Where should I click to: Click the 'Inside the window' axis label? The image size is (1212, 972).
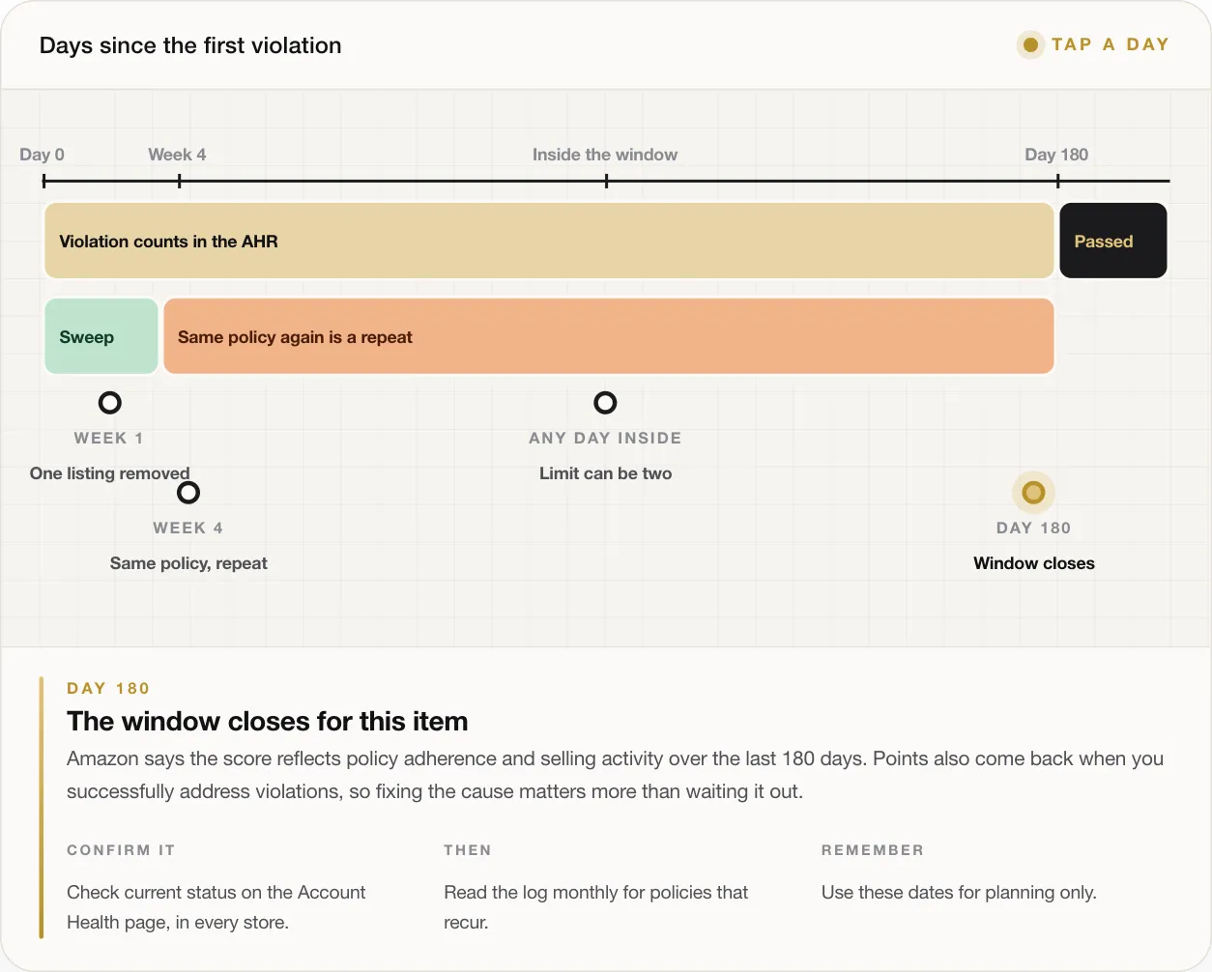click(605, 155)
